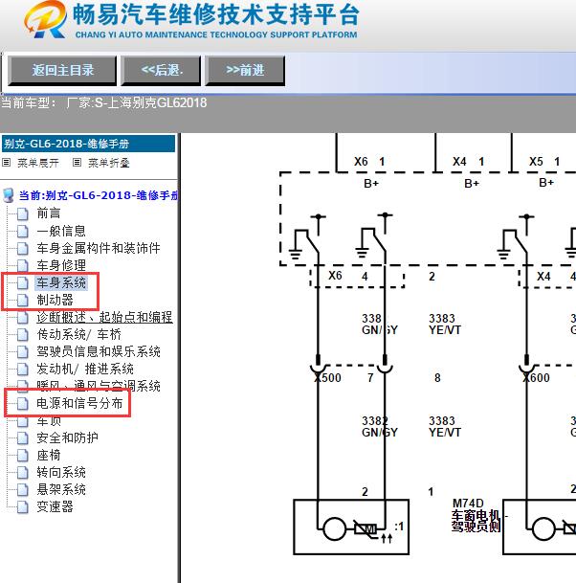This screenshot has height=583, width=576.
Task: Select the 车身系统 chapter
Action: (61, 282)
